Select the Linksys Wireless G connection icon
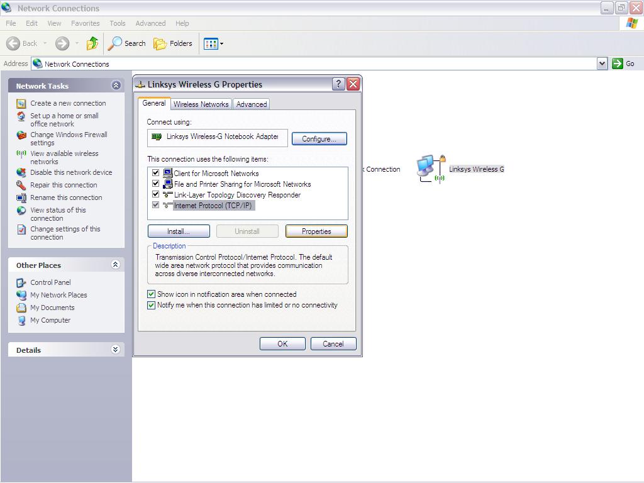This screenshot has width=644, height=483. pyautogui.click(x=431, y=169)
